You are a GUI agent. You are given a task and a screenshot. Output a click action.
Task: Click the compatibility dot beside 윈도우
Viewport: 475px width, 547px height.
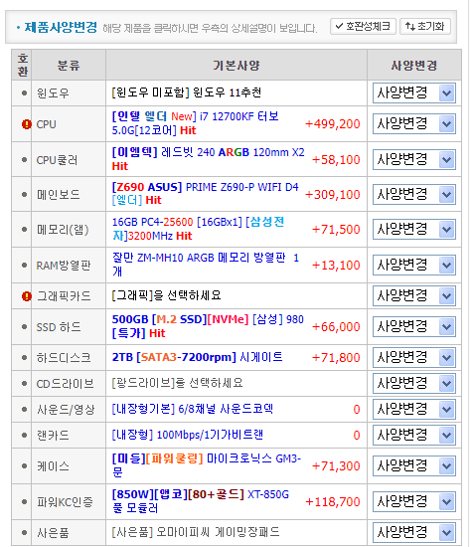pyautogui.click(x=24, y=93)
